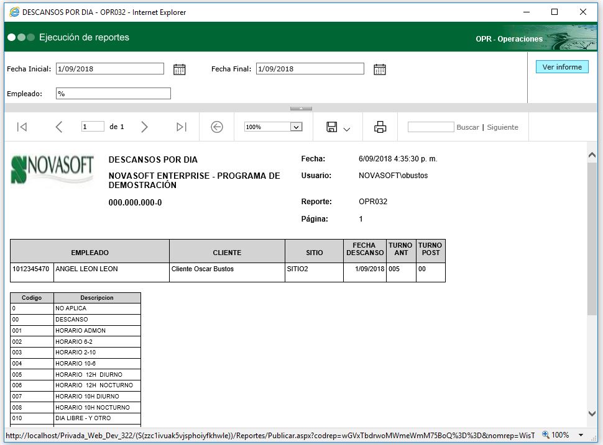This screenshot has height=445, width=603.
Task: Click the Siguiente find-next link
Action: (502, 127)
